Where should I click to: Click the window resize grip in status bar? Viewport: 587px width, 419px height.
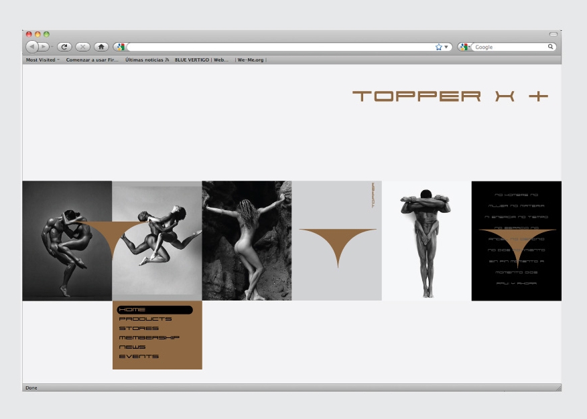tap(558, 388)
